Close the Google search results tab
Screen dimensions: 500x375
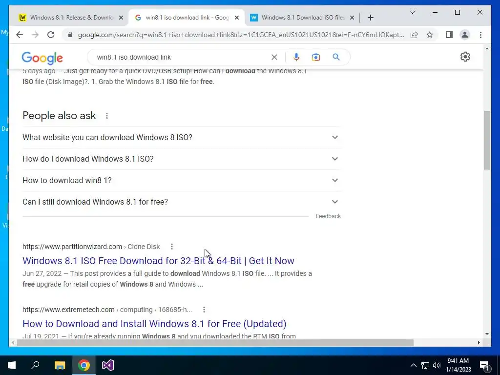(237, 18)
